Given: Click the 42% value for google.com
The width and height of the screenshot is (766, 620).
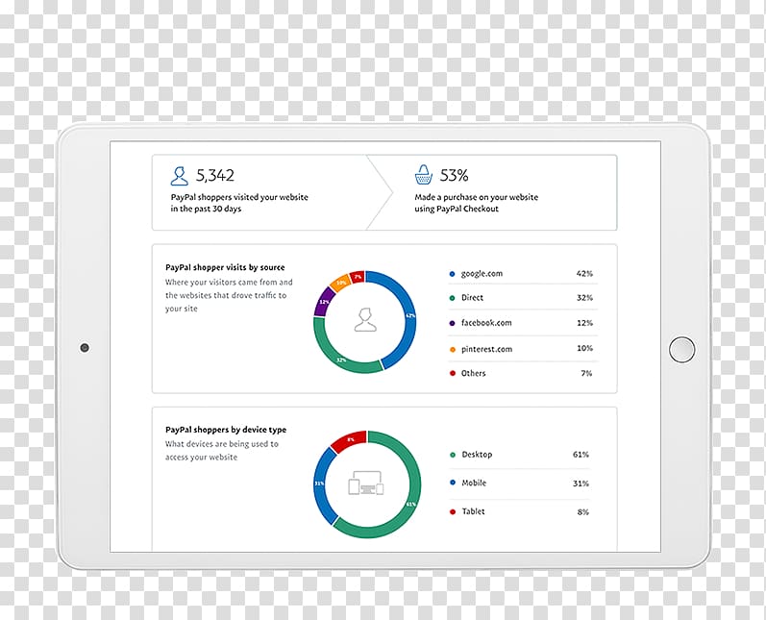Looking at the screenshot, I should click(x=584, y=274).
